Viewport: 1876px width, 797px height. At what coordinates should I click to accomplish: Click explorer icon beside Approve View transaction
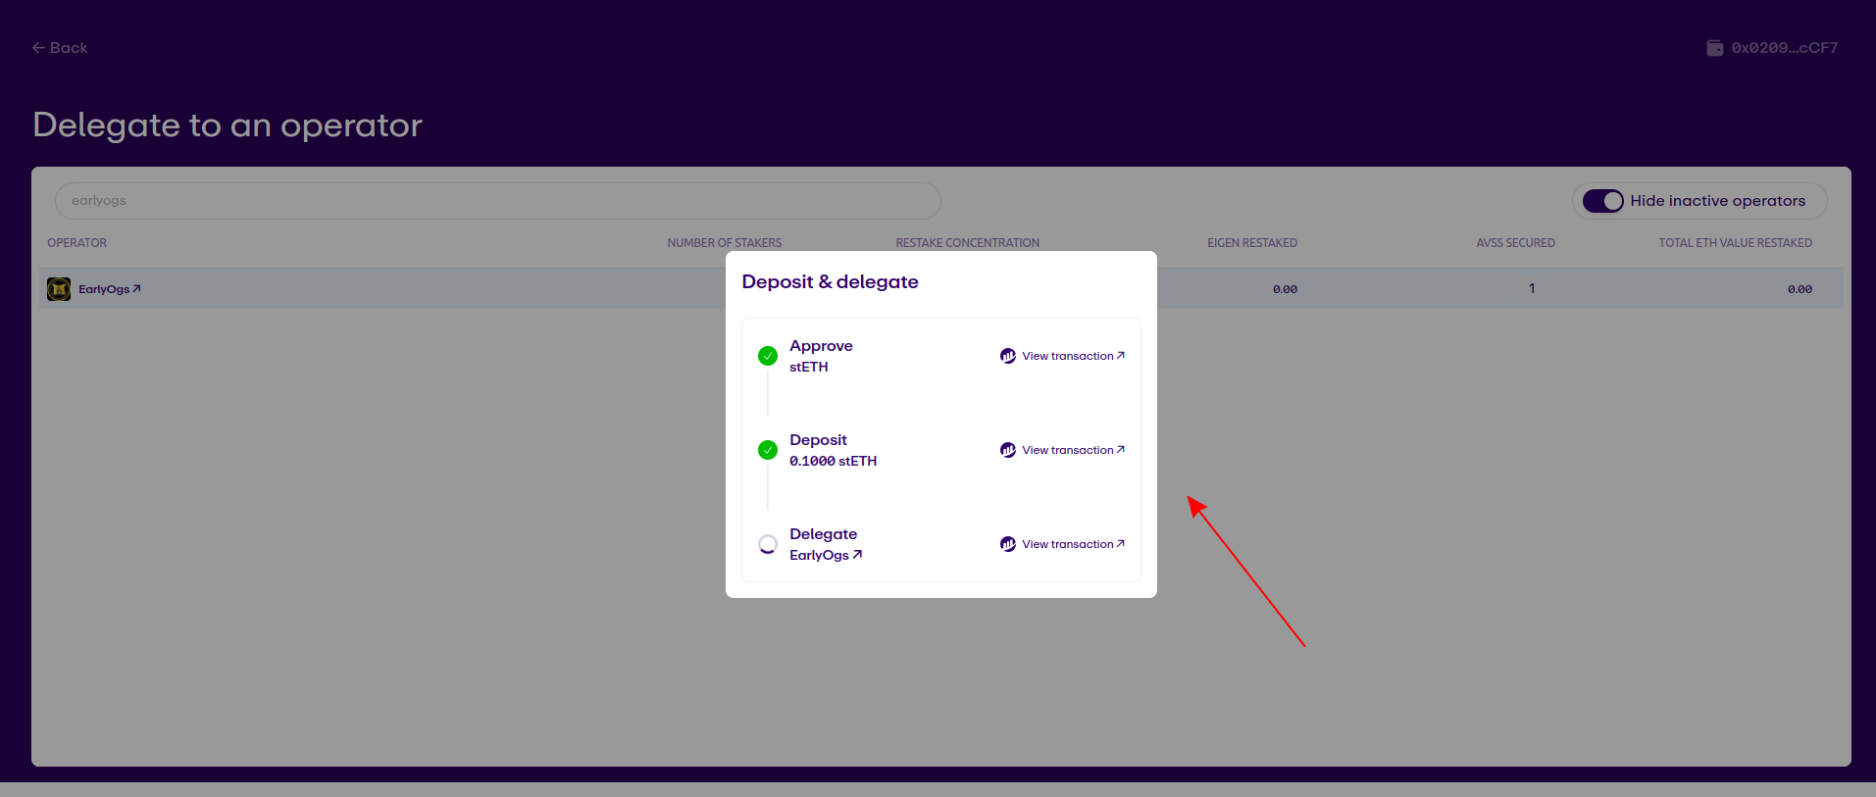[1008, 356]
